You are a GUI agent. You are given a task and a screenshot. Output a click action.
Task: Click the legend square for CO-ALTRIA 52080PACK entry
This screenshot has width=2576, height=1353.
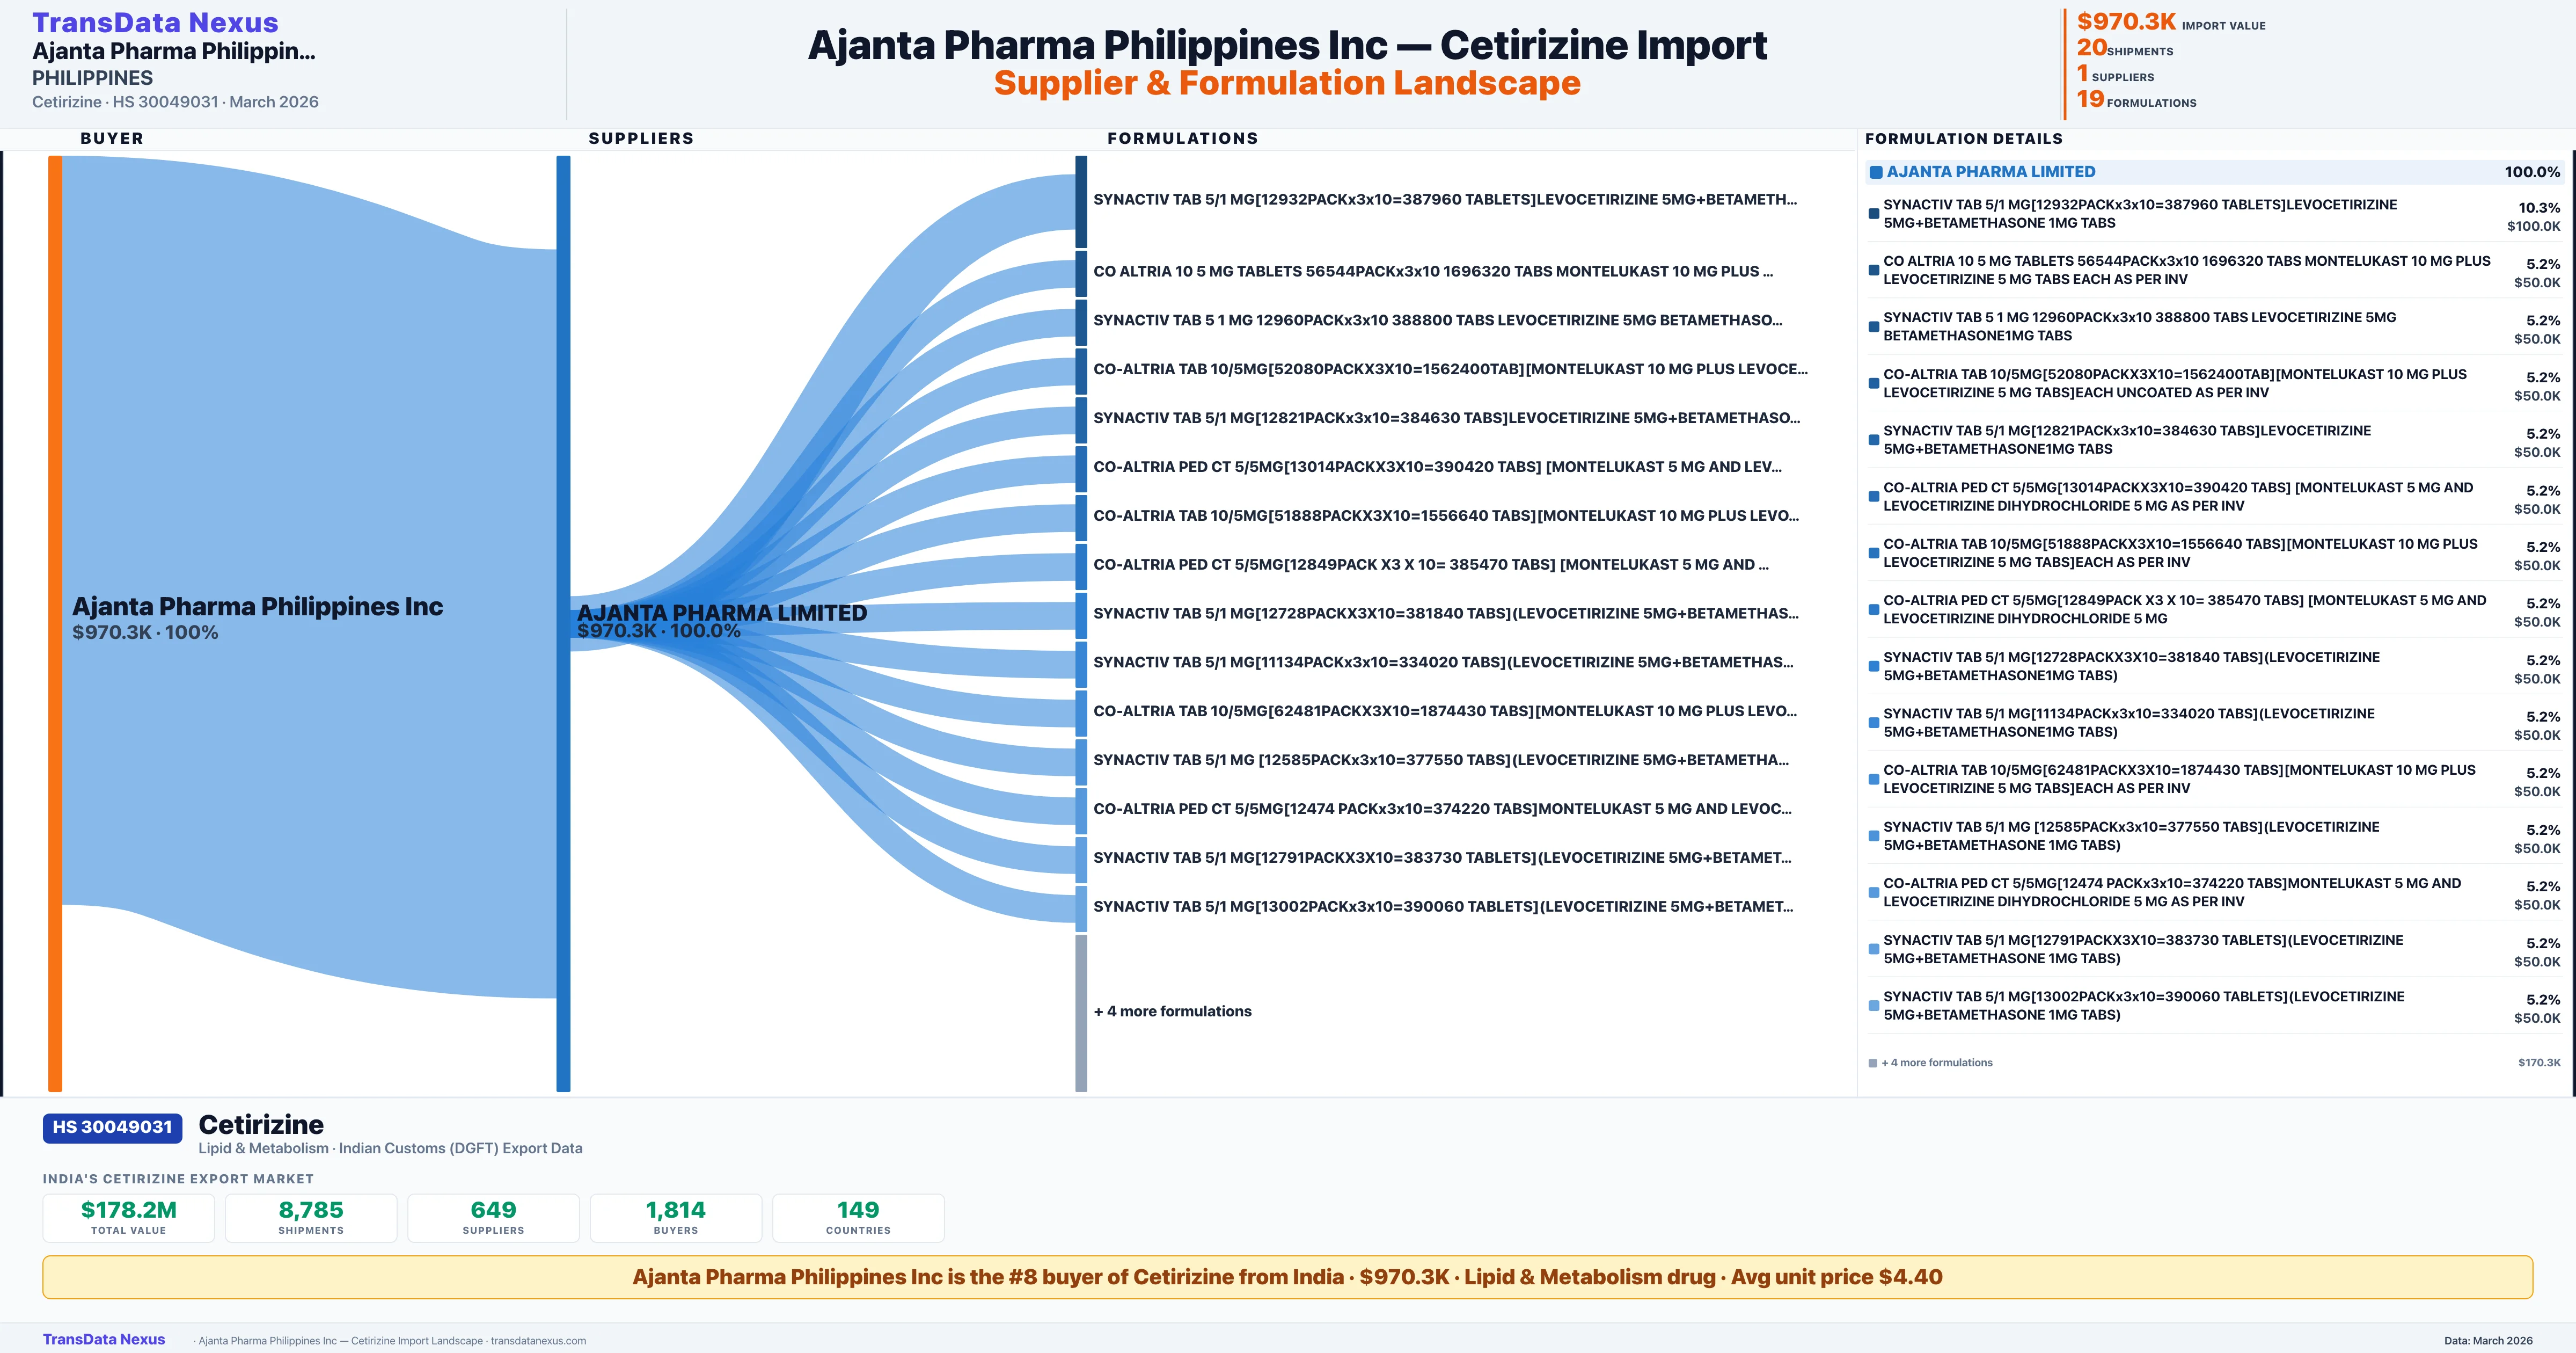[1874, 383]
